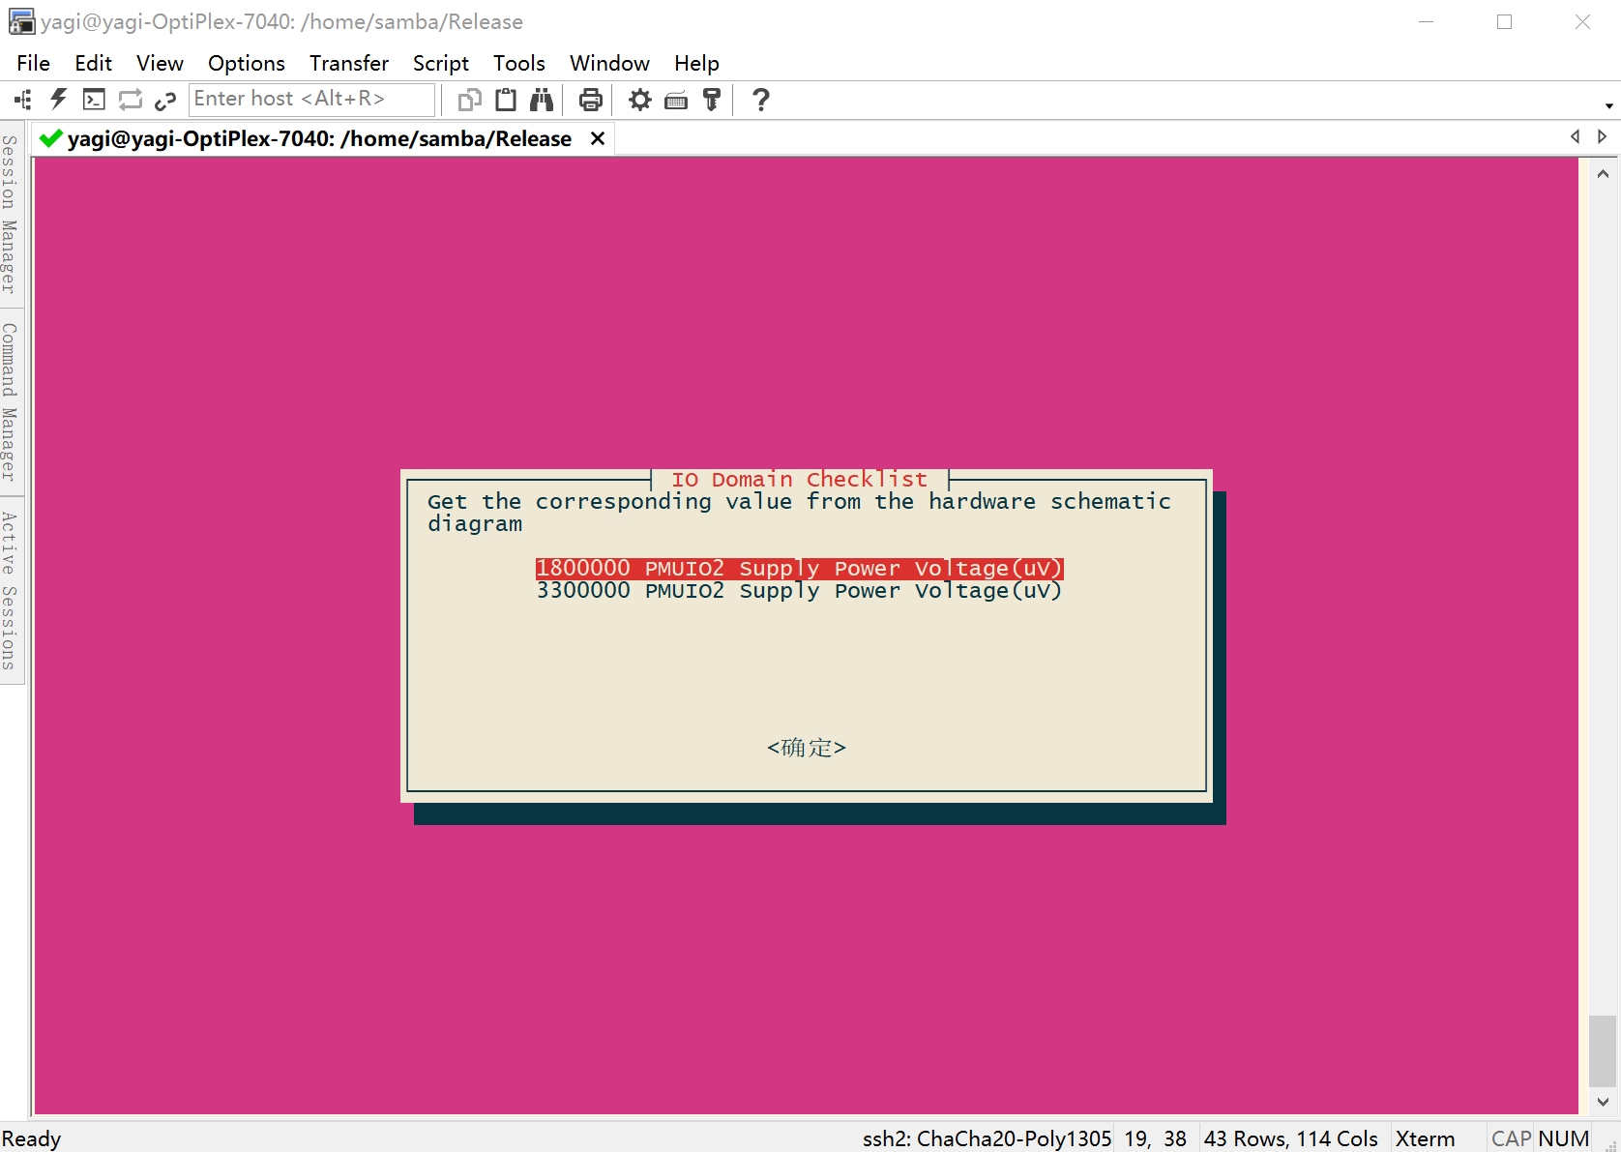Viewport: 1621px width, 1152px height.
Task: Click the Help question mark icon
Action: (x=761, y=100)
